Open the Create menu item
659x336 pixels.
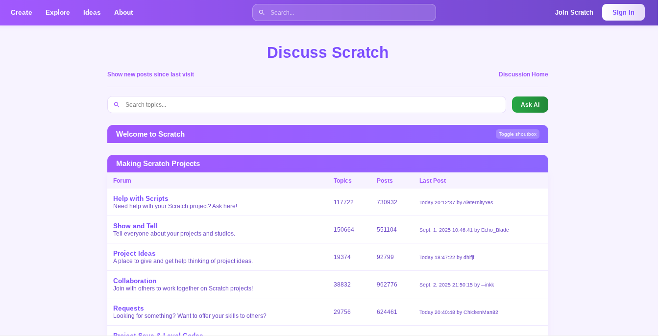click(x=22, y=12)
